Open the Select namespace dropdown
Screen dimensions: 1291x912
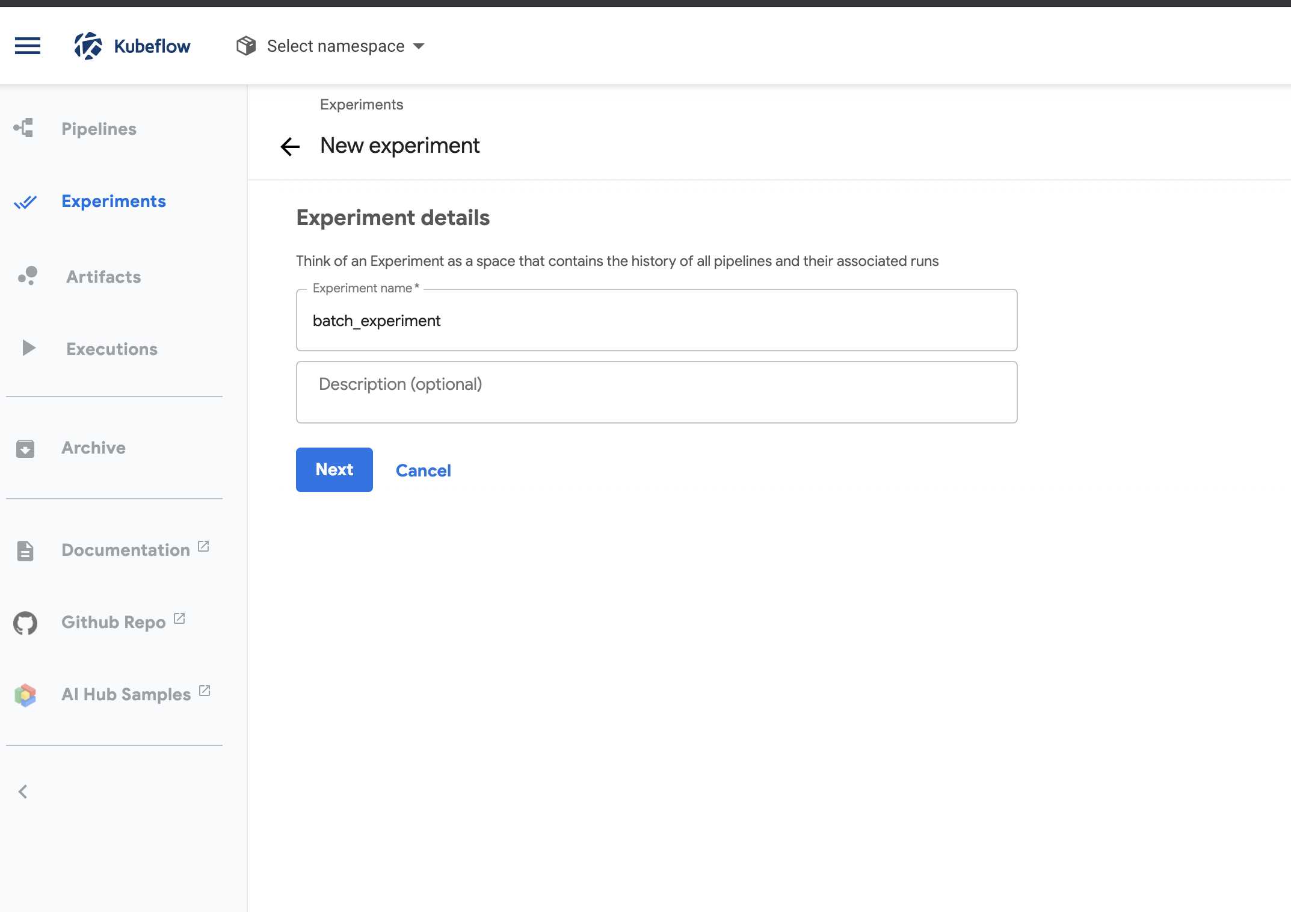point(335,46)
